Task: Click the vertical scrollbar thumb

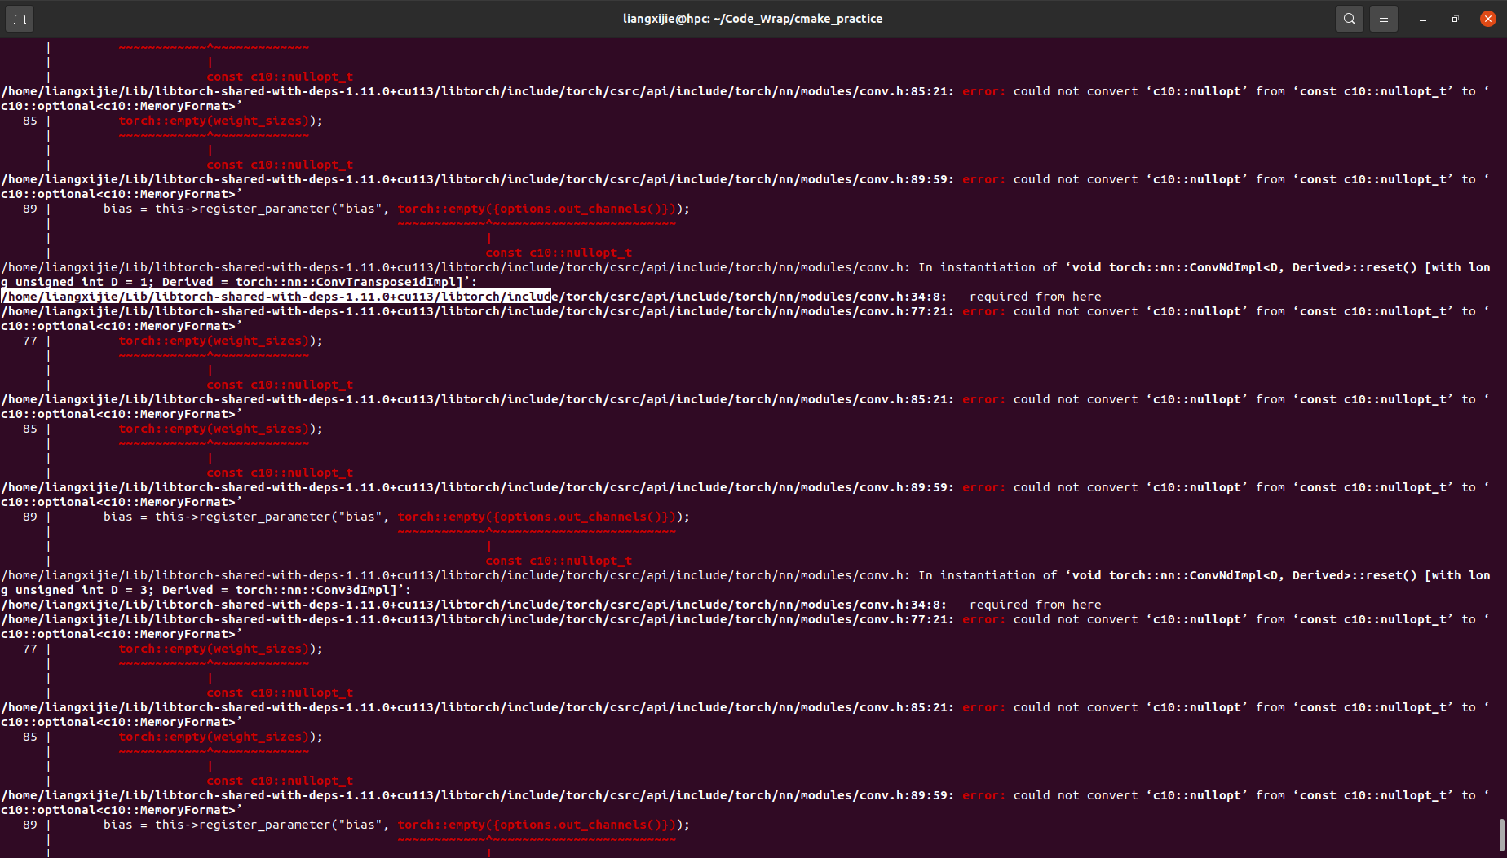Action: (1501, 834)
